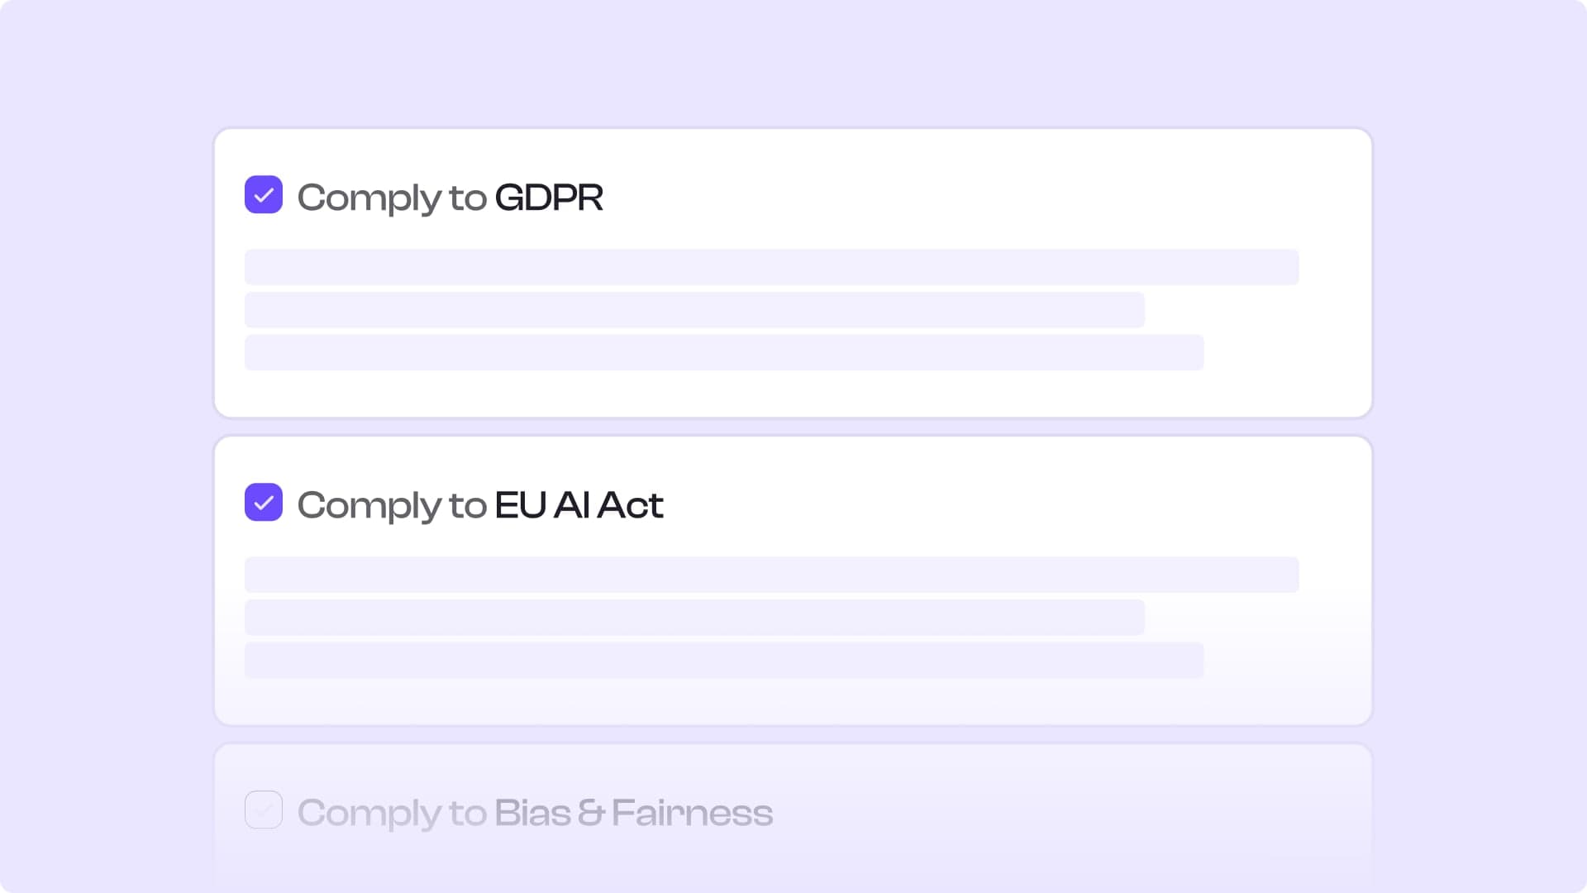Select the longest placeholder line under EU AI Act
The width and height of the screenshot is (1587, 893).
click(x=772, y=575)
